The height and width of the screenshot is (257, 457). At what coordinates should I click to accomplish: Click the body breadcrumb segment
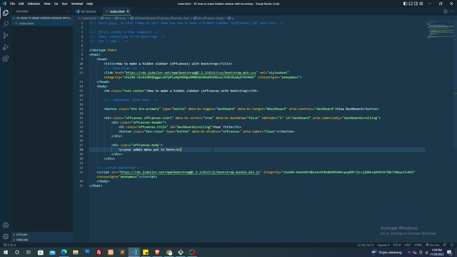[121, 18]
